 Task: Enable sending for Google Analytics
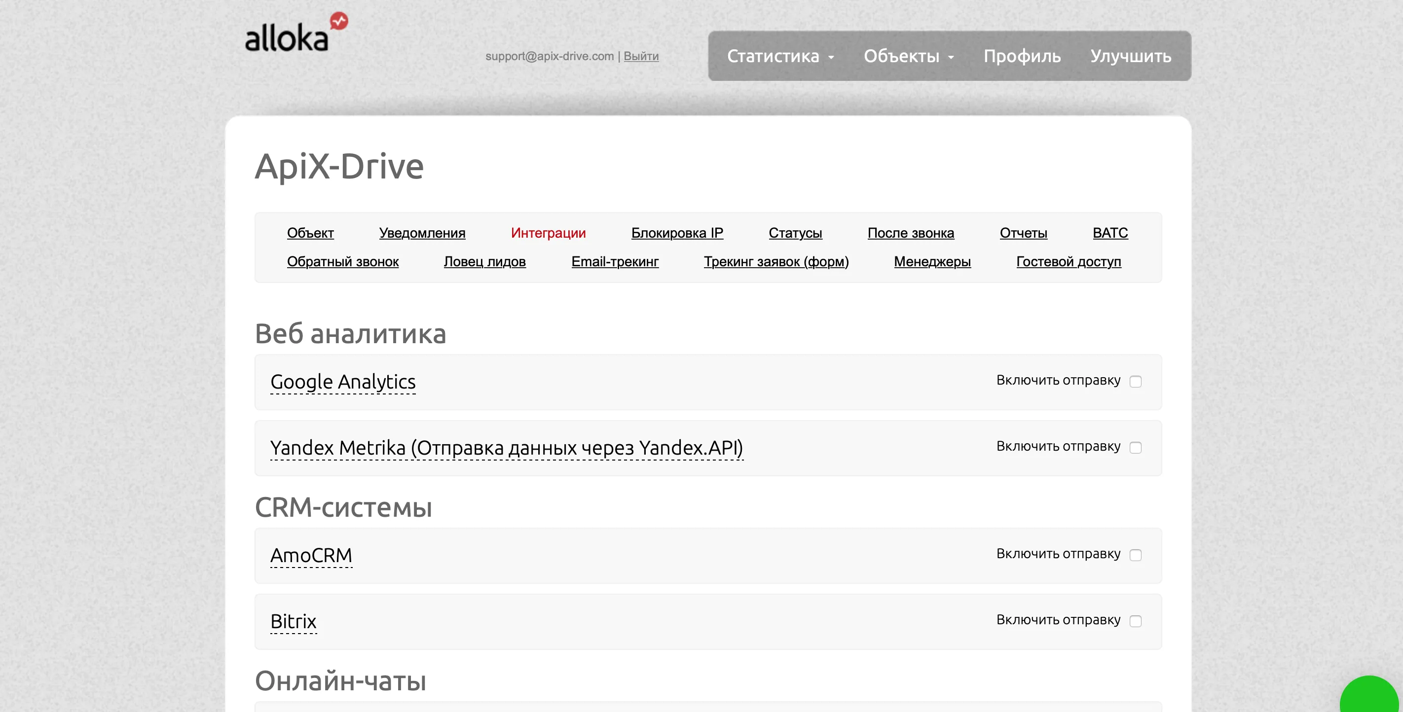click(x=1135, y=382)
